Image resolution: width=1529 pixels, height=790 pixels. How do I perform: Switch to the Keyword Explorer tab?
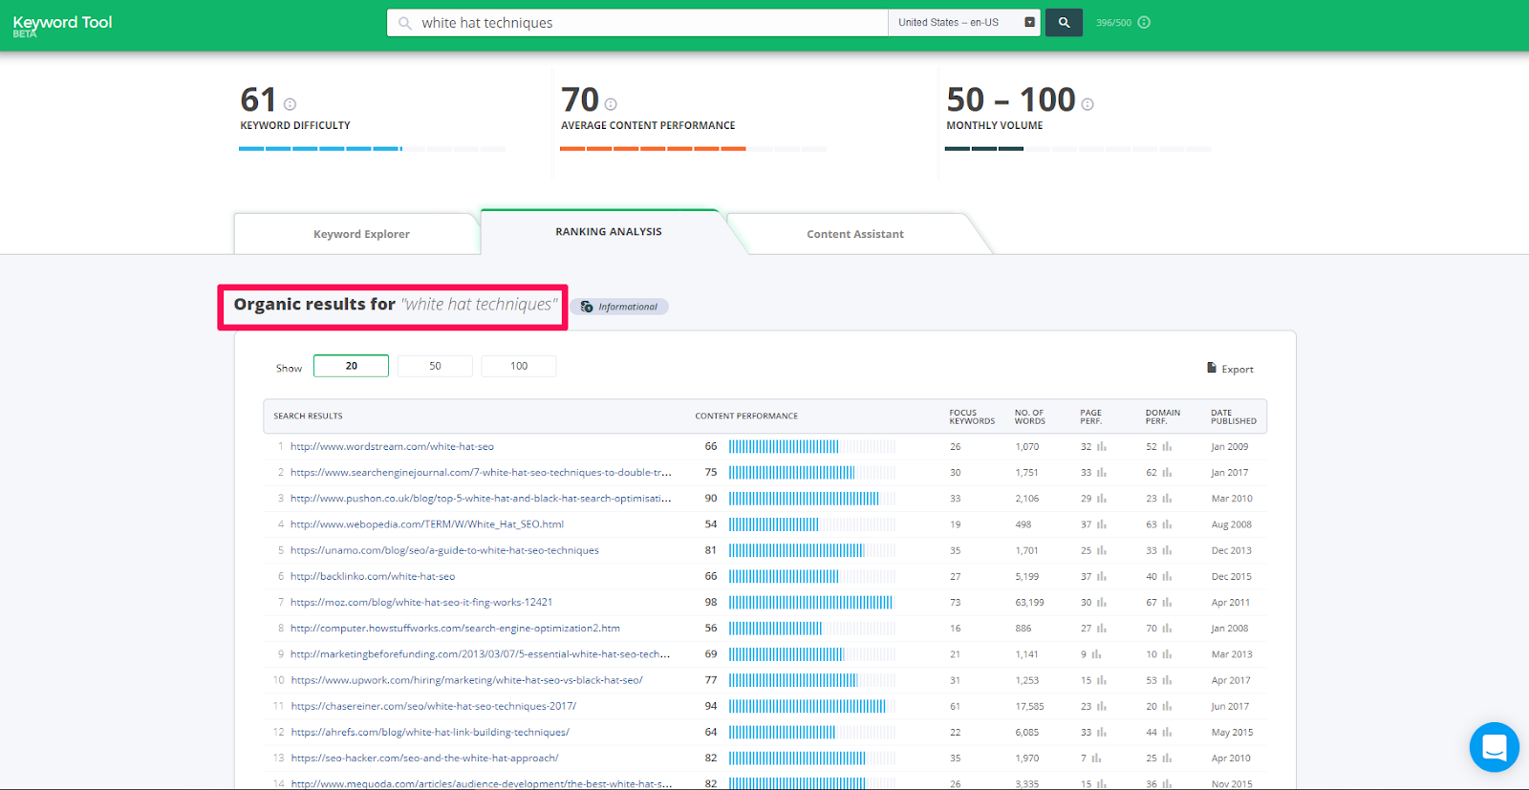pos(361,234)
